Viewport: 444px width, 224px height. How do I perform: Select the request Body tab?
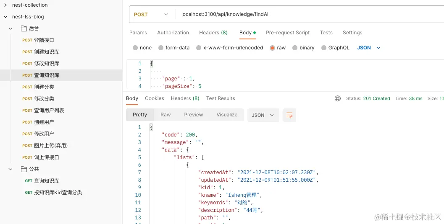pyautogui.click(x=247, y=32)
